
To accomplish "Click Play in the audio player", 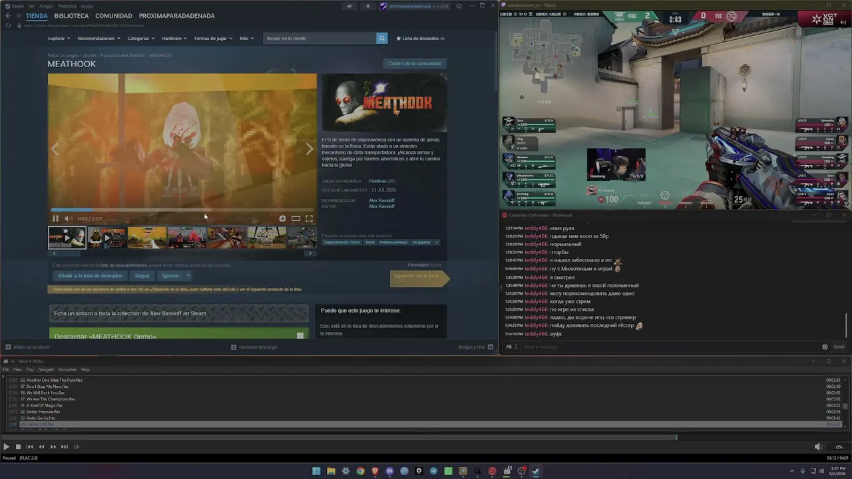I will click(6, 447).
